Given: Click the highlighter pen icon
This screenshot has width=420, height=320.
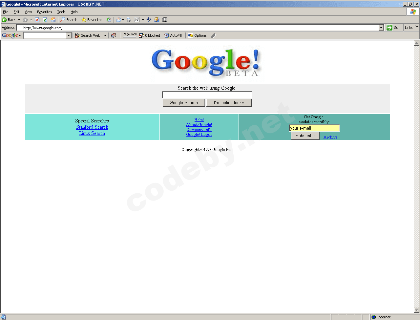Looking at the screenshot, I should point(213,35).
